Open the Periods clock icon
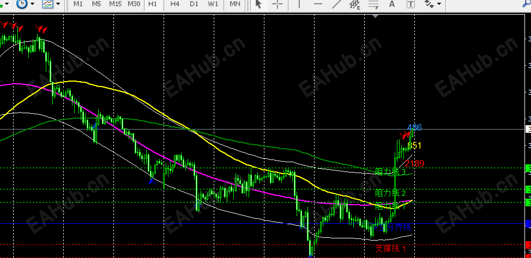 (22, 4)
